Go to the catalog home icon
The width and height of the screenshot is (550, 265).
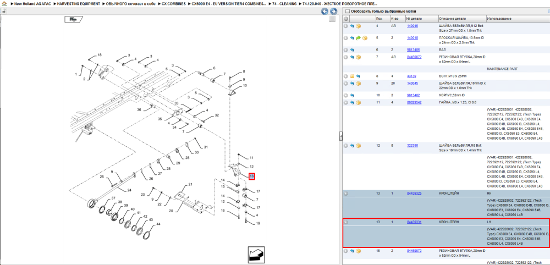coord(4,3)
